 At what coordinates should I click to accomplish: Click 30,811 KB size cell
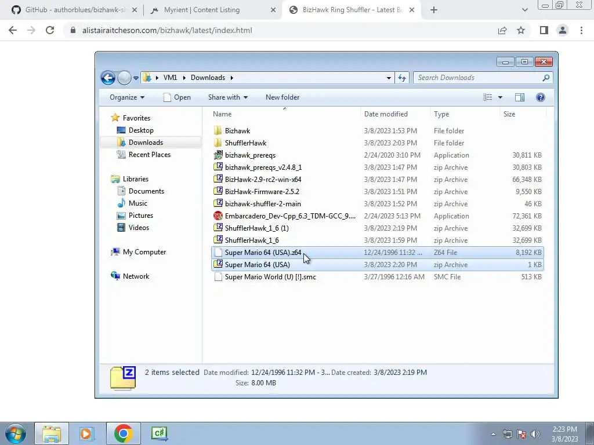[x=527, y=155]
